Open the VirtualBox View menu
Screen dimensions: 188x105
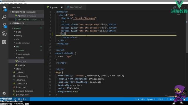tap(11, 3)
